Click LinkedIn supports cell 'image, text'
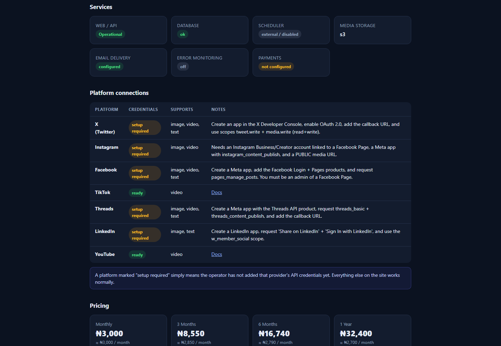This screenshot has height=346, width=501. tap(183, 231)
